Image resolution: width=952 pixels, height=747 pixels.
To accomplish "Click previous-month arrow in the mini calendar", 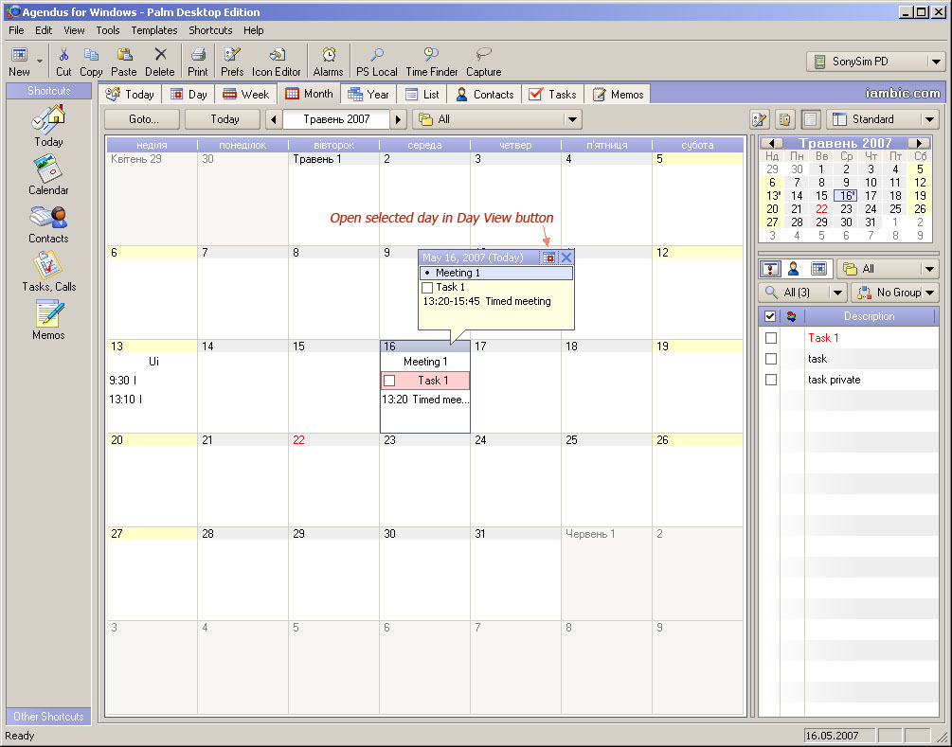I will pos(771,143).
